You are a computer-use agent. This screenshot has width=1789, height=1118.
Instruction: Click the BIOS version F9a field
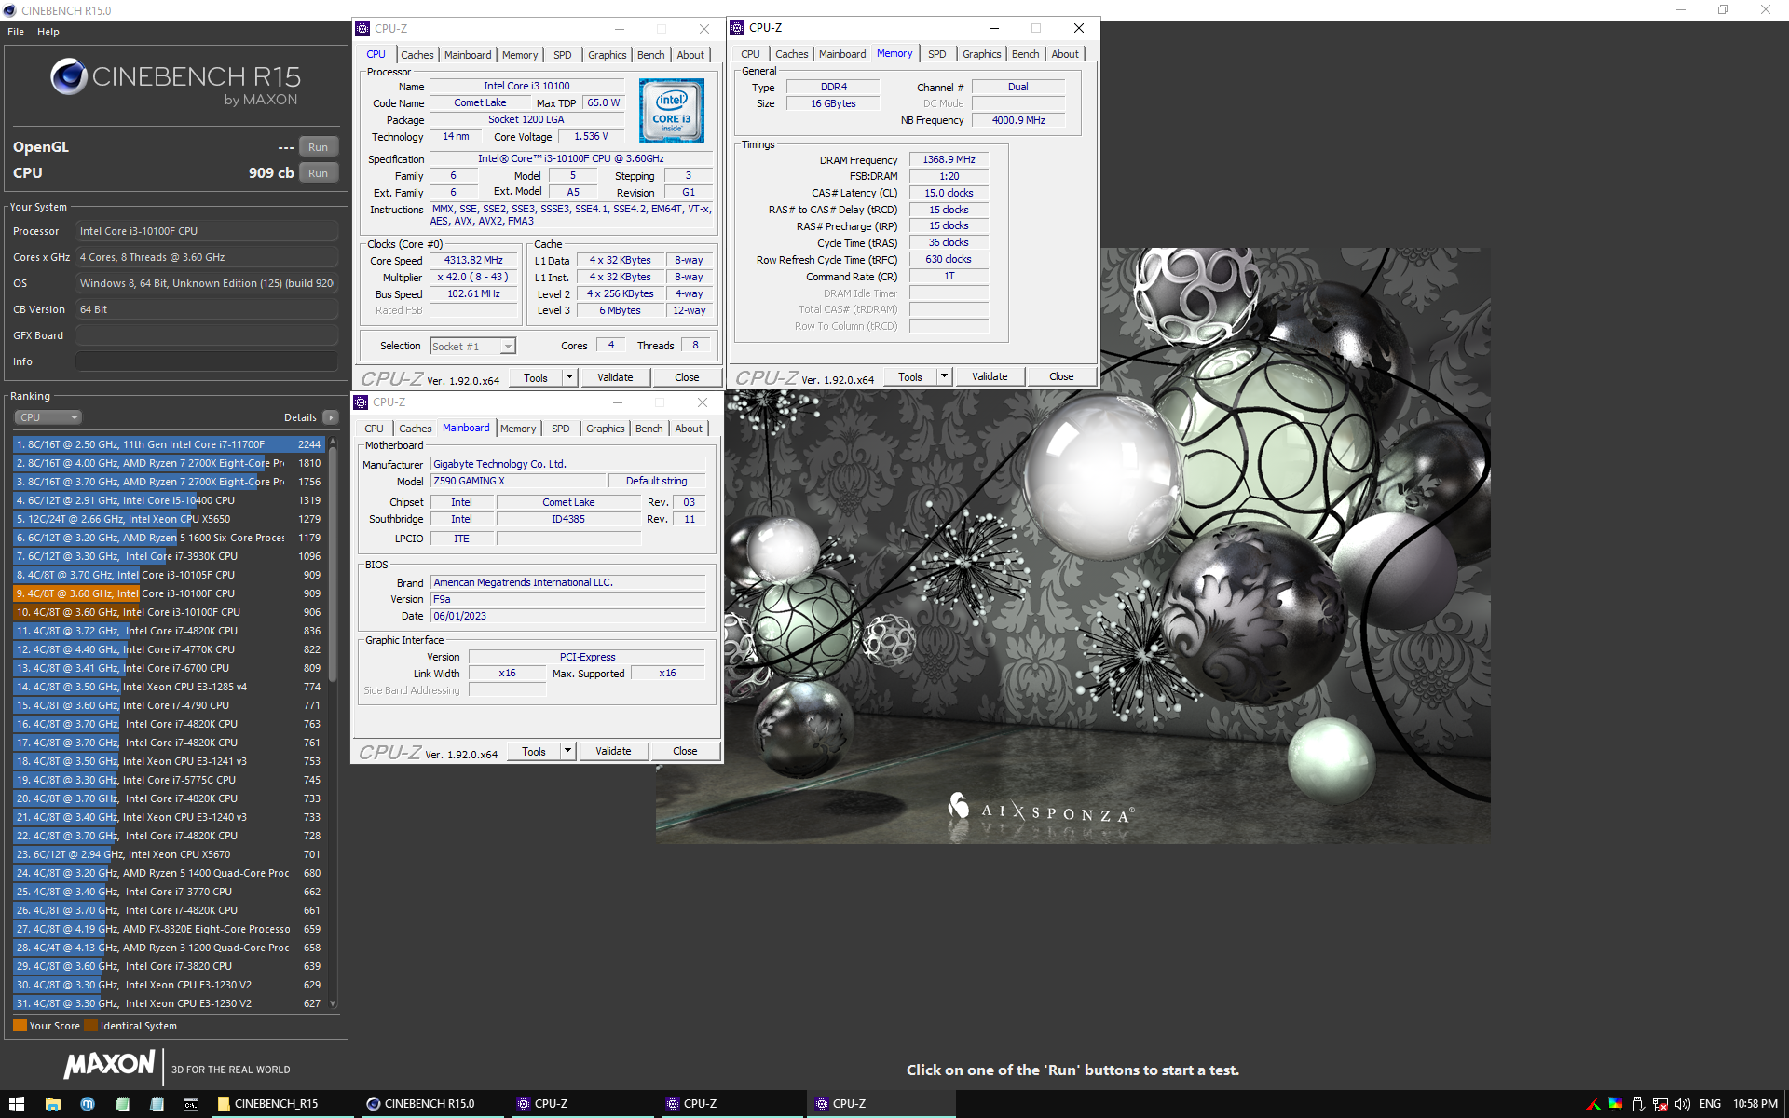click(x=567, y=599)
